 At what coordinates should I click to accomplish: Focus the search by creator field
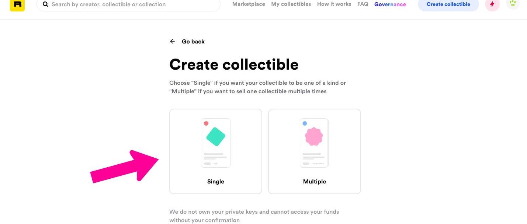128,4
